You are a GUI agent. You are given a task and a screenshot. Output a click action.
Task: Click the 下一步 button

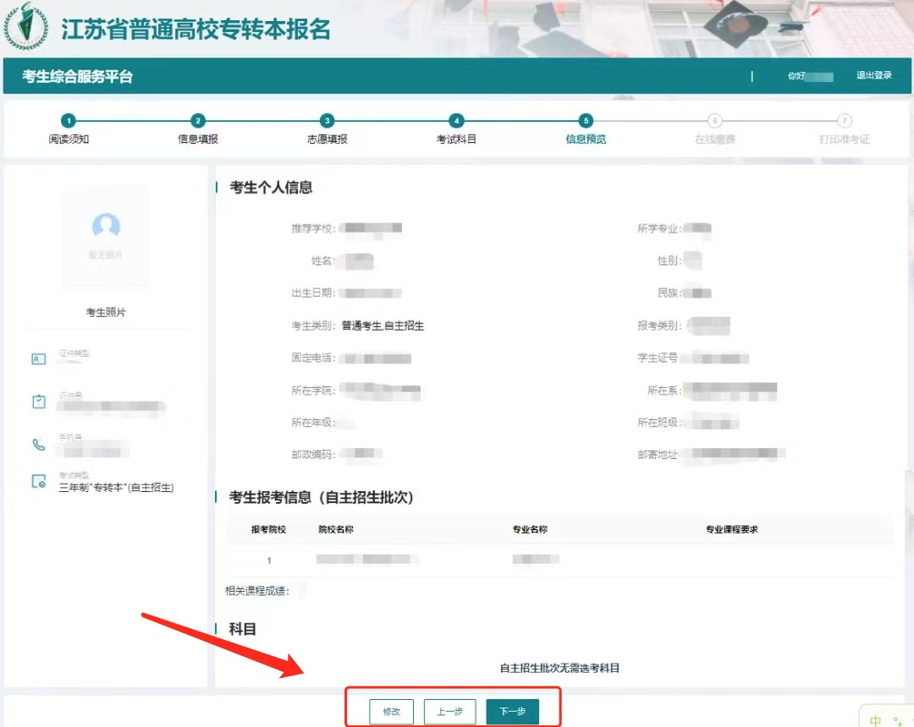512,711
